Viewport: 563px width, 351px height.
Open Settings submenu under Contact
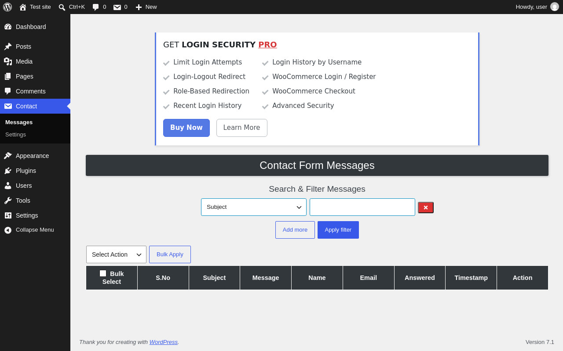tap(16, 135)
